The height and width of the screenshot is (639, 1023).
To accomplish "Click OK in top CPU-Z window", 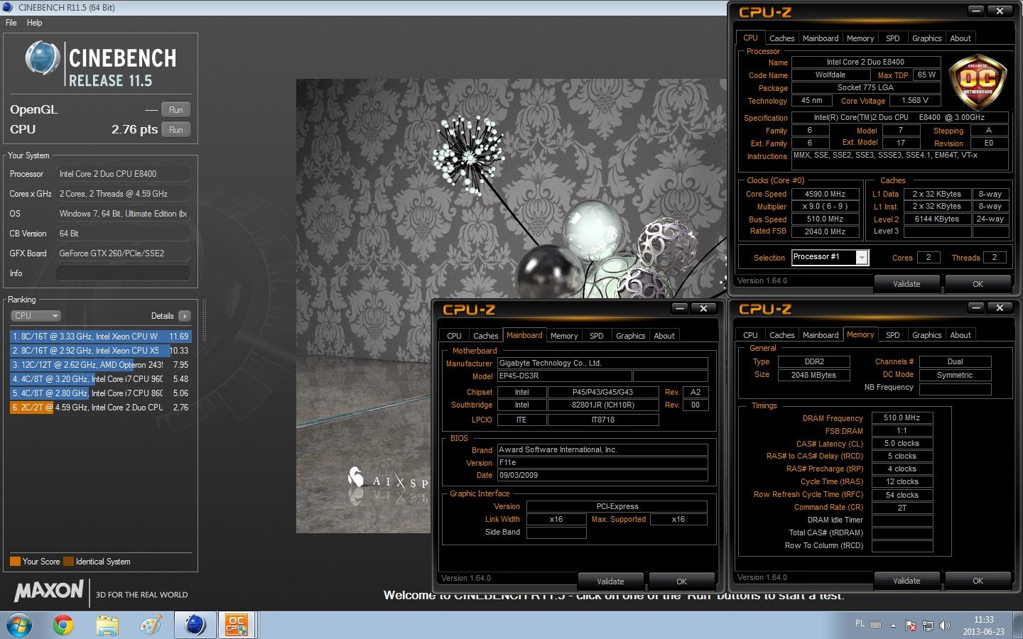I will (x=978, y=284).
